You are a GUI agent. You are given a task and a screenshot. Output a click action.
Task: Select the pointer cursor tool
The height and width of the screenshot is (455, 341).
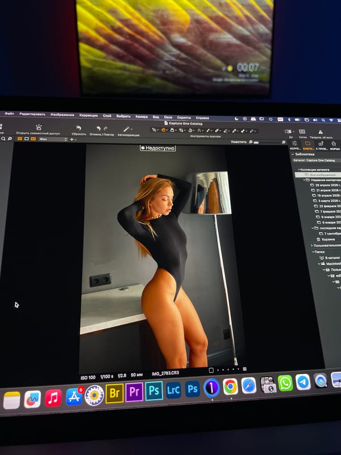pos(153,130)
